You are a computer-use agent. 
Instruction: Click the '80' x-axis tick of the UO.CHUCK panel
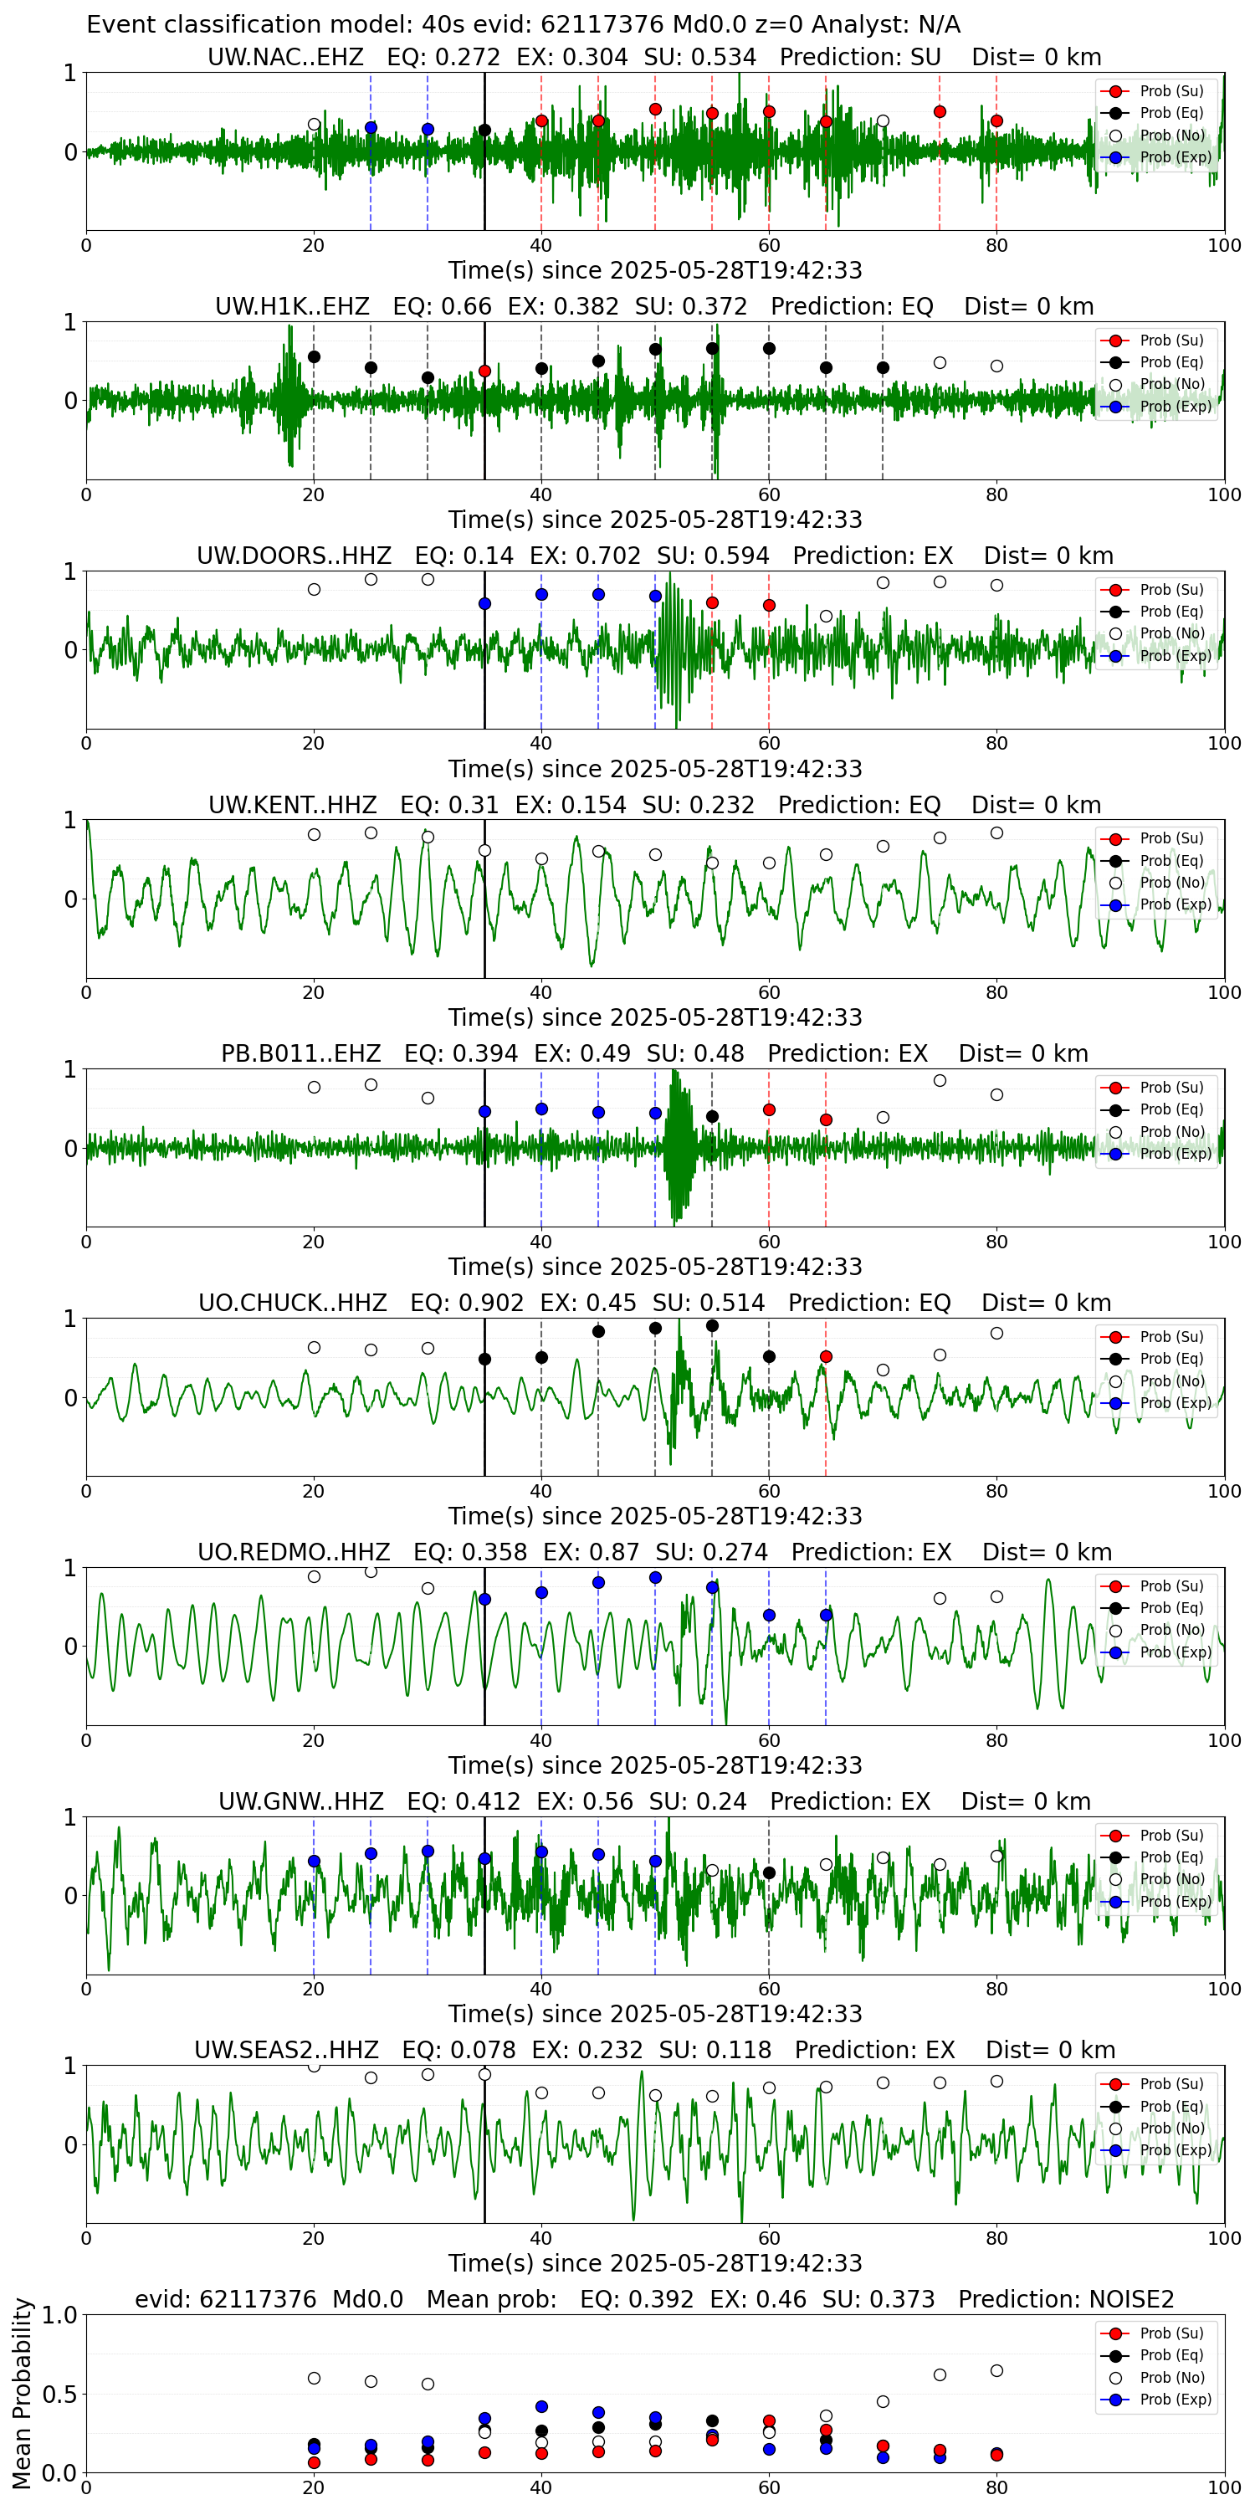(x=996, y=1491)
